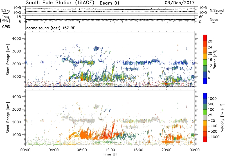Click the sky noise trace panel
This screenshot has width=225, height=156.
(x=110, y=10)
